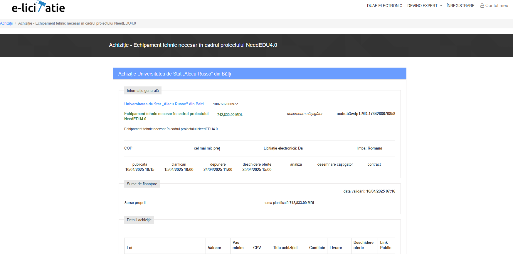Click the CPV column header
The height and width of the screenshot is (254, 513).
[257, 248]
